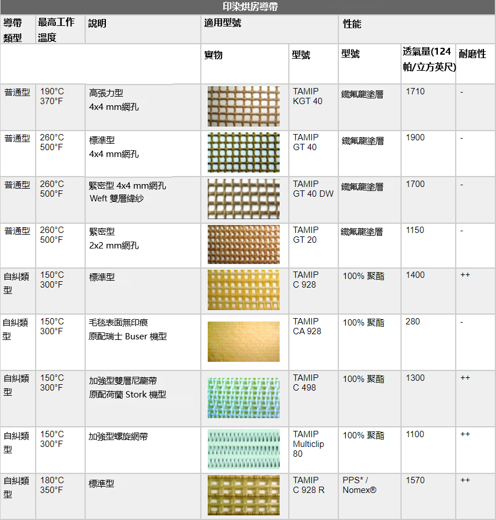Image resolution: width=496 pixels, height=520 pixels.
Task: Click 鐵氟龍塗層 in the TAMIP KGT 40 row
Action: pos(363,94)
